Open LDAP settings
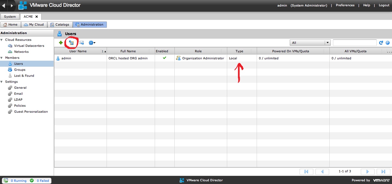This screenshot has width=392, height=184. coord(18,100)
